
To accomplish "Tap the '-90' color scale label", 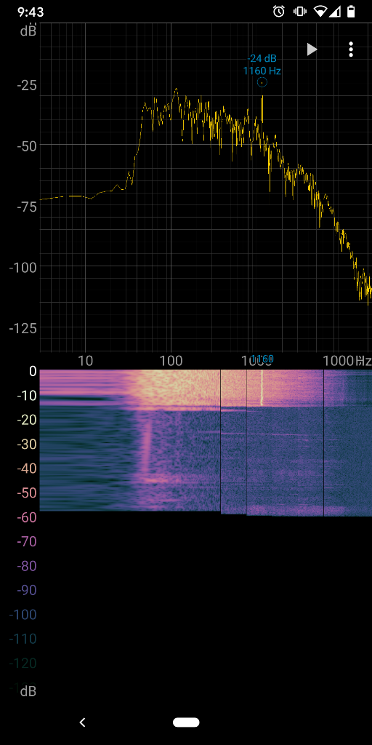I will [x=27, y=589].
